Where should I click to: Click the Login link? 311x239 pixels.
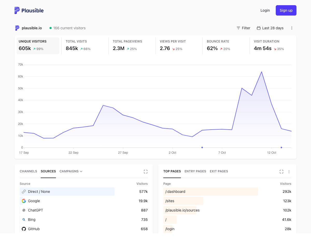tap(265, 10)
